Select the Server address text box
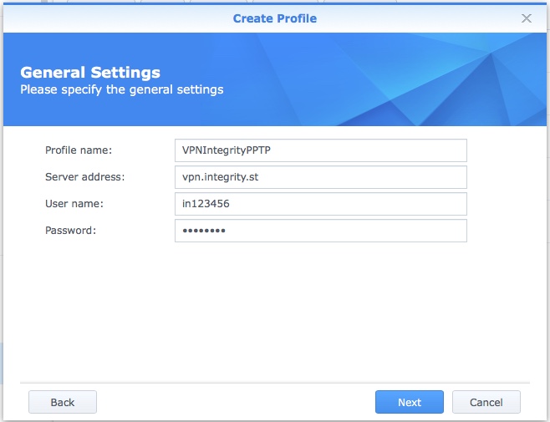Image resolution: width=550 pixels, height=422 pixels. [x=320, y=177]
